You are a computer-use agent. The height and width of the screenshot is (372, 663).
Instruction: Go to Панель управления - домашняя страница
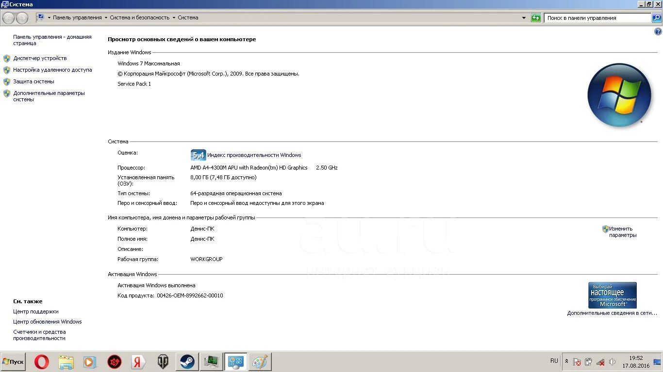pos(52,40)
